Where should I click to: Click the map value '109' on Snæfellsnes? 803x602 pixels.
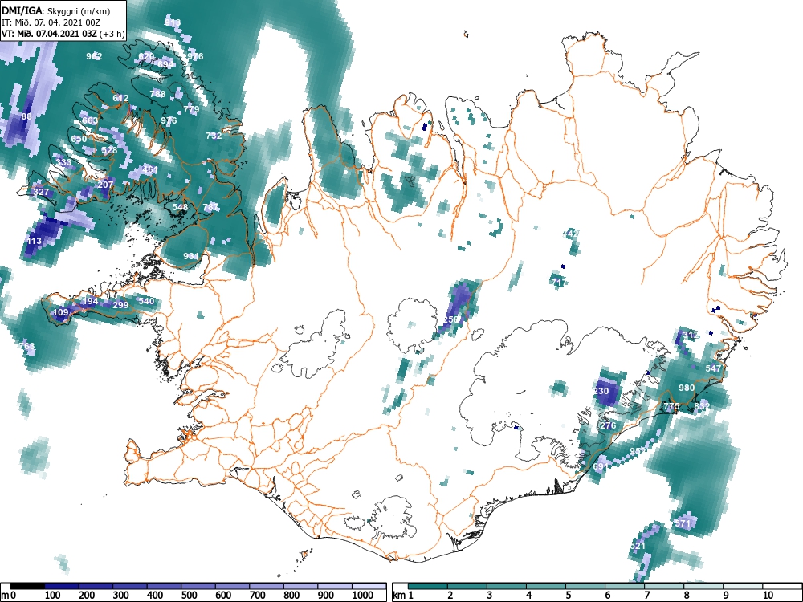pyautogui.click(x=60, y=312)
